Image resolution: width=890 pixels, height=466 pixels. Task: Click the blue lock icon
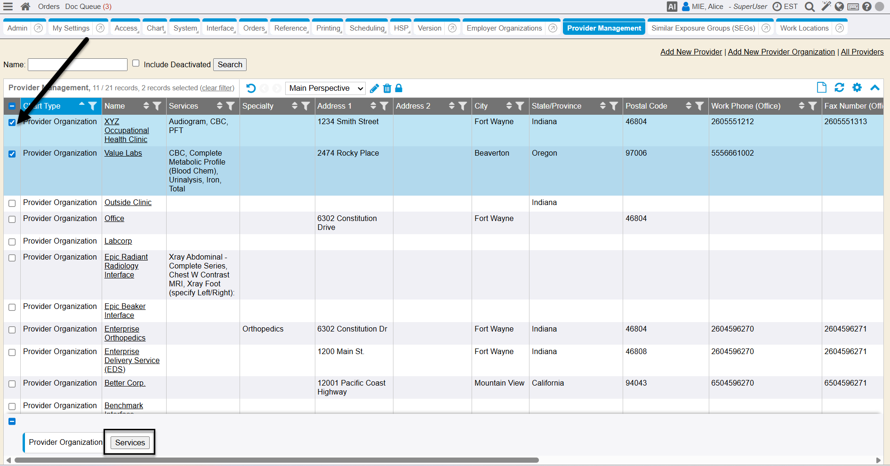pyautogui.click(x=399, y=88)
